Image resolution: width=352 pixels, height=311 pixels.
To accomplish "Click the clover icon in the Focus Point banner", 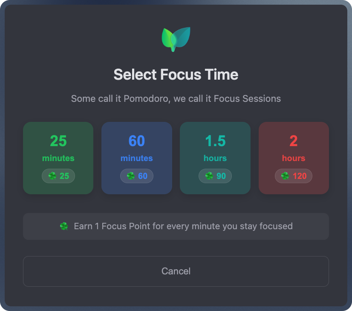I will coord(64,226).
